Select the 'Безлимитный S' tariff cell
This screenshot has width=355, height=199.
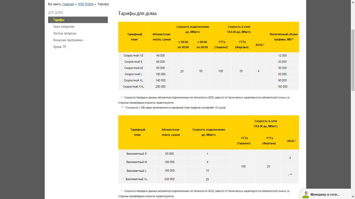click(136, 154)
